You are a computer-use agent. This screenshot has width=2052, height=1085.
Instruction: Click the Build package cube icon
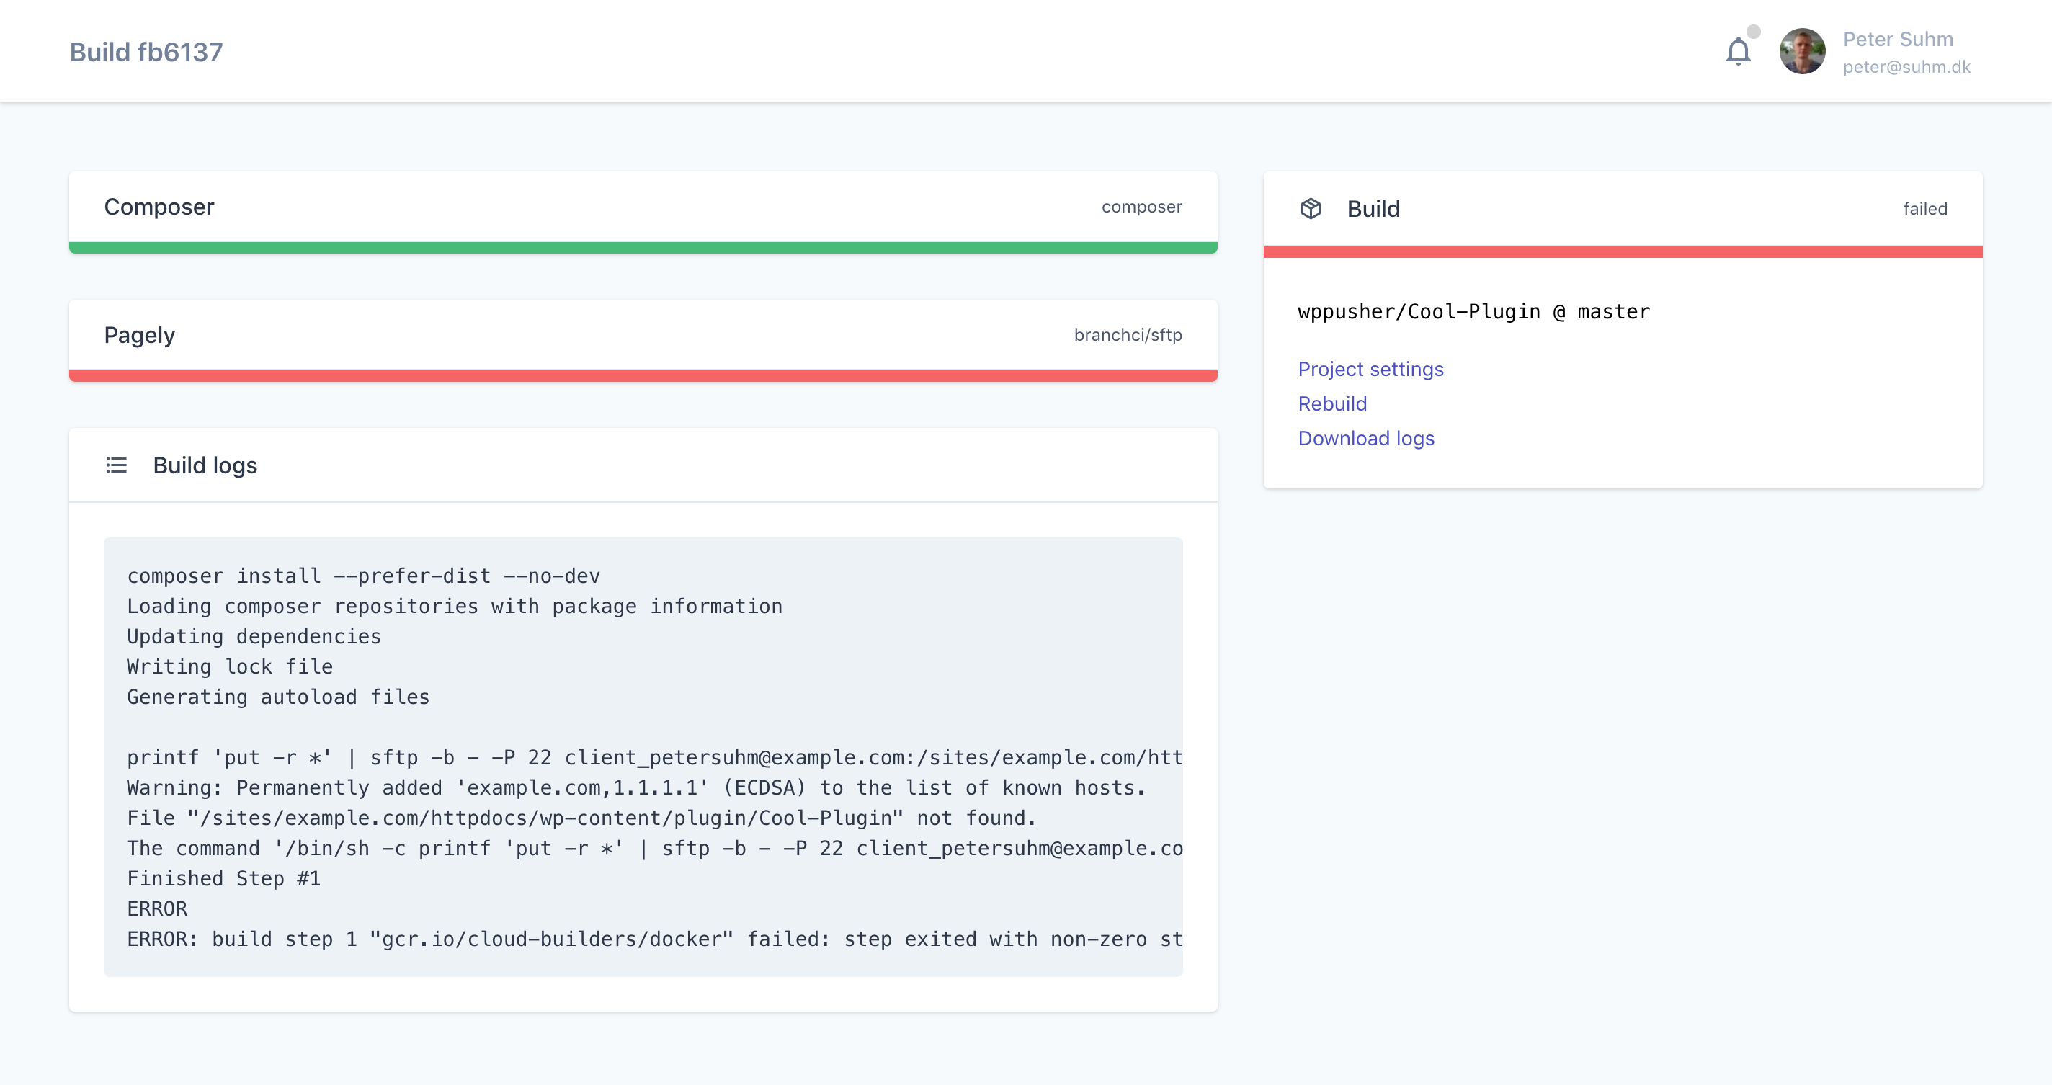[x=1311, y=209]
